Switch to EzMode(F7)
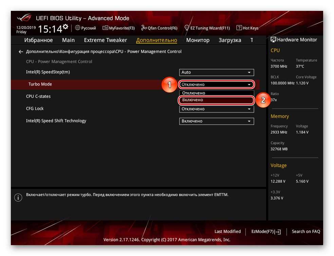This screenshot has height=256, width=334. point(266,232)
